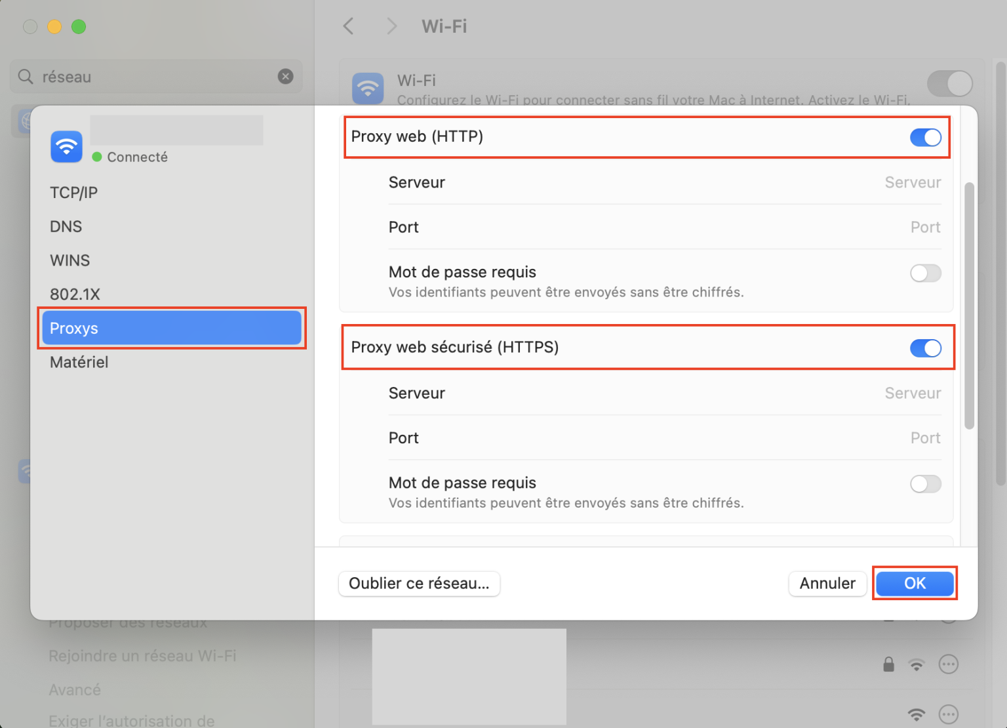Click the magnifying glass in the search field
The image size is (1007, 728).
click(x=25, y=77)
